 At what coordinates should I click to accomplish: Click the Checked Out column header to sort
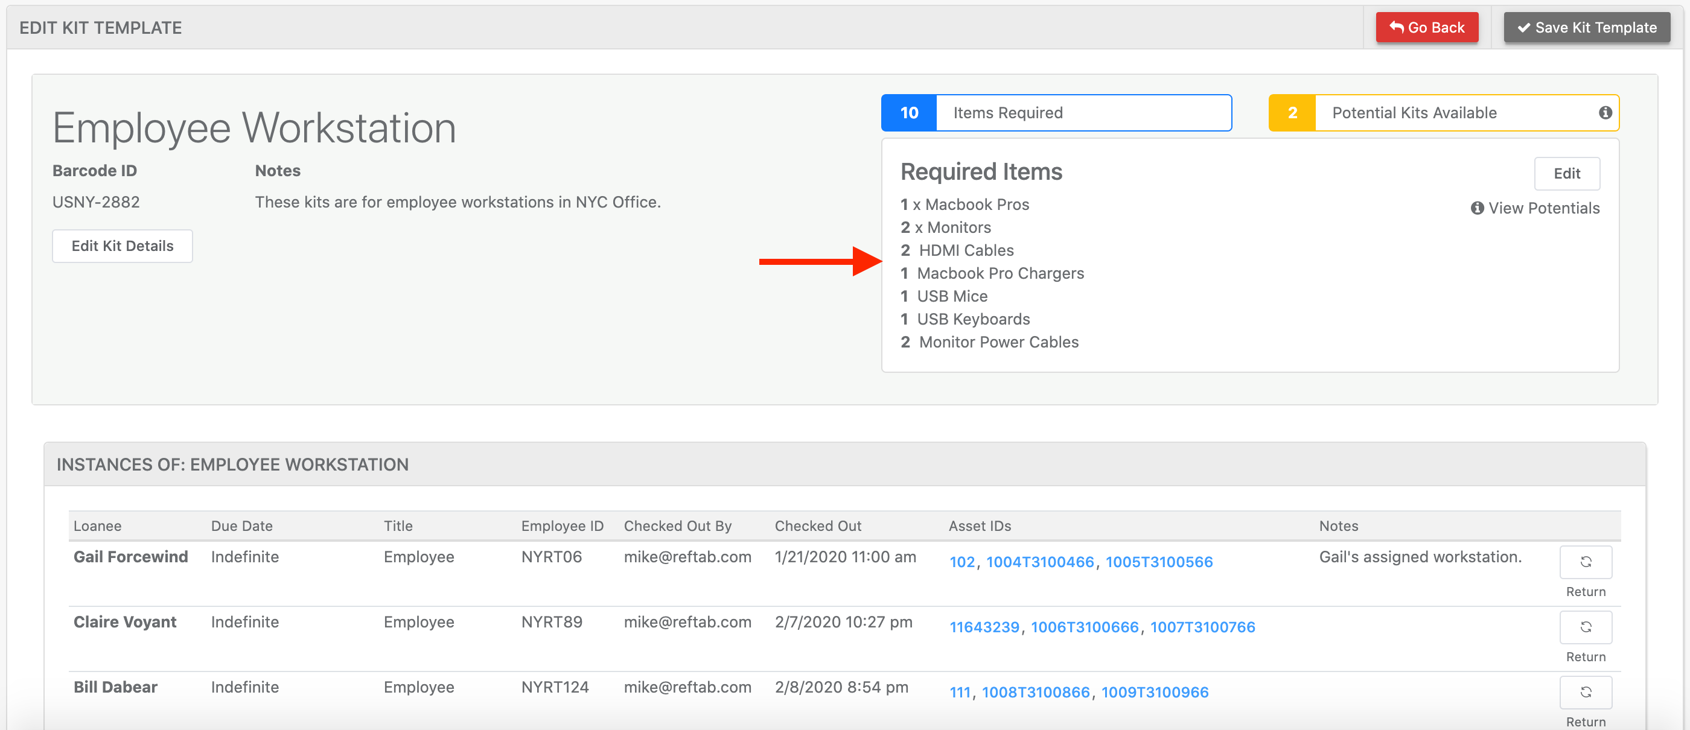click(x=818, y=525)
